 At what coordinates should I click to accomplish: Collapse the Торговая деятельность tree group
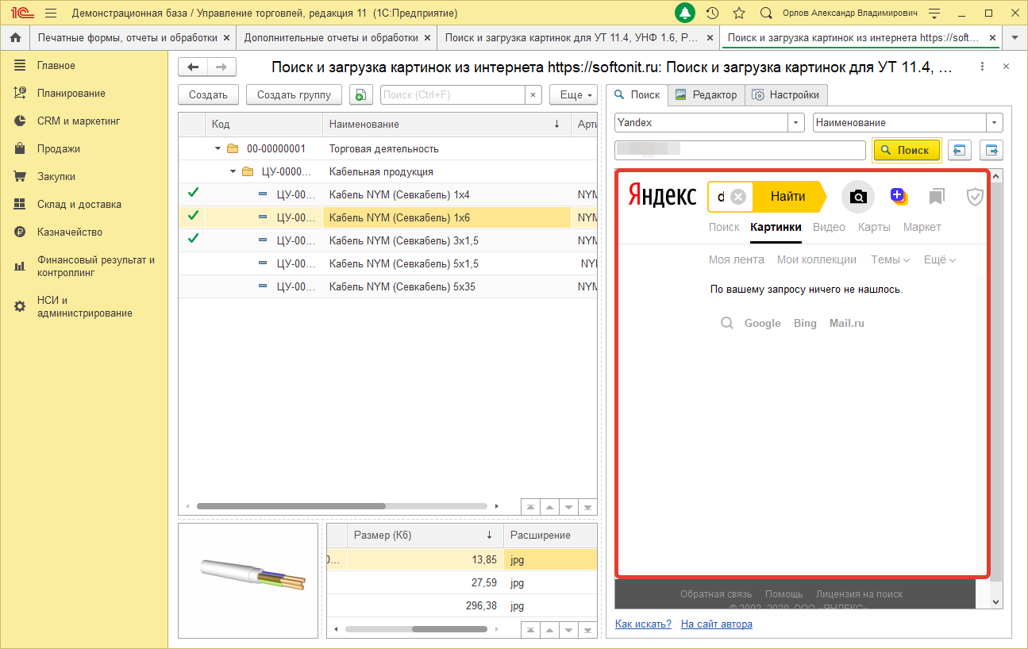(218, 148)
